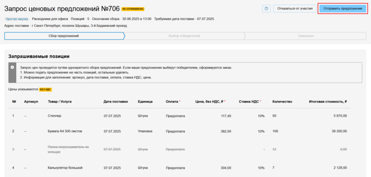
Task: Click delivery date in Бумага А4 row
Action: coord(112,131)
